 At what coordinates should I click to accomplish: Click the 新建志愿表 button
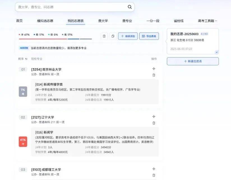193,61
